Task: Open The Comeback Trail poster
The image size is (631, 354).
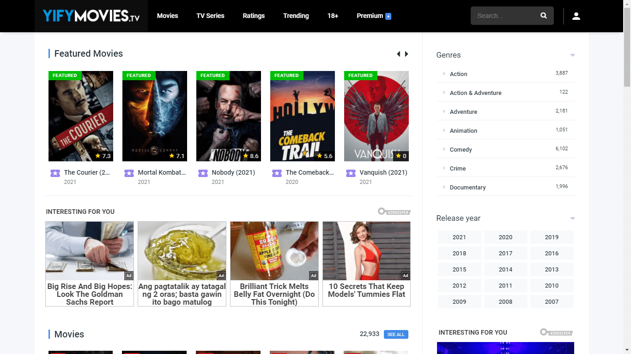Action: coord(303,116)
